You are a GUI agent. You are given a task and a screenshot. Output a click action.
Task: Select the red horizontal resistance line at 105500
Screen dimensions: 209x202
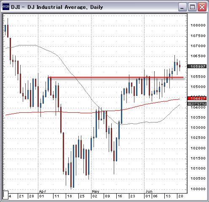(115, 77)
